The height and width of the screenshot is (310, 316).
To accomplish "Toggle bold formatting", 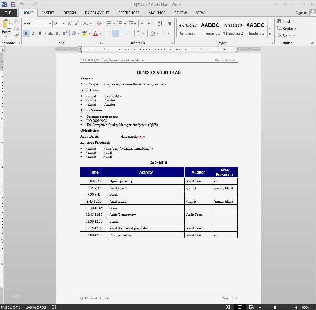I will [26, 33].
